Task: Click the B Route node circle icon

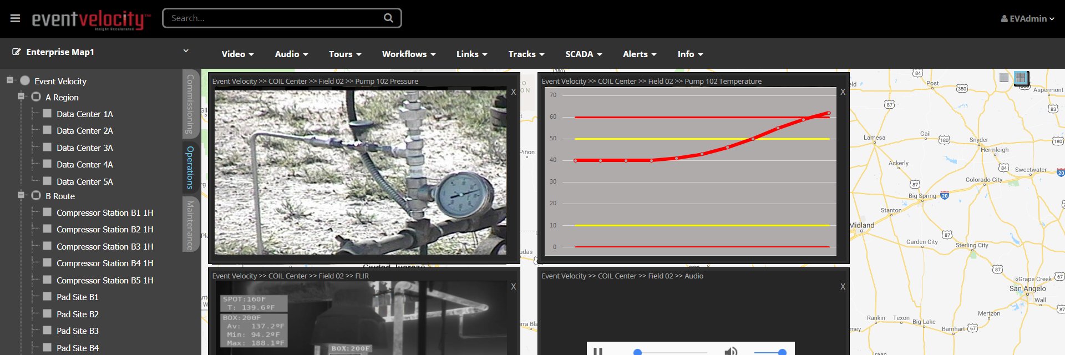Action: point(36,195)
